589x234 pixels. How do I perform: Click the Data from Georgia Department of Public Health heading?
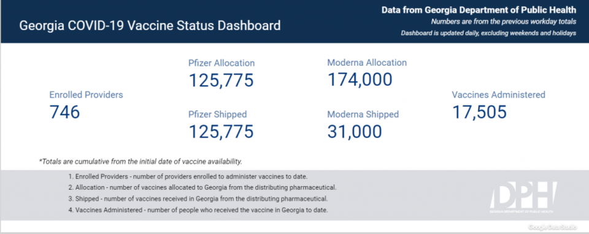click(x=479, y=10)
